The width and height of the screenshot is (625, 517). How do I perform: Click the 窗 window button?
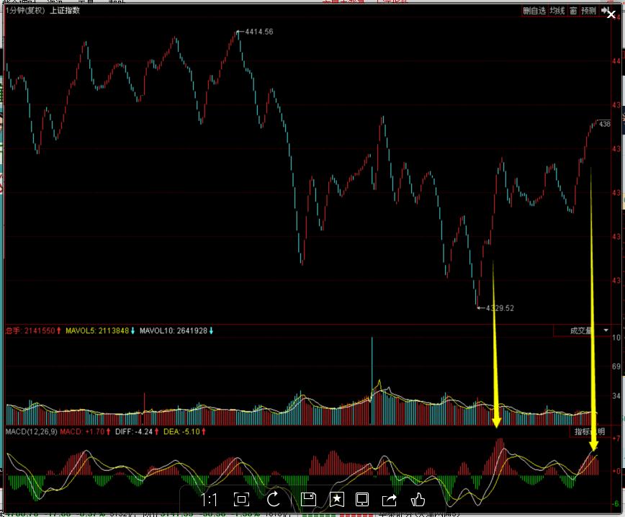click(573, 11)
